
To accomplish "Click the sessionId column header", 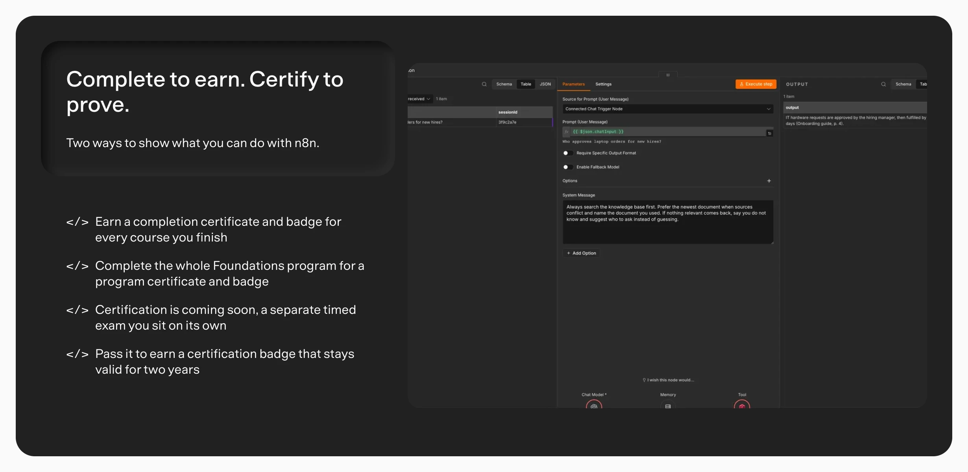I will (x=524, y=112).
